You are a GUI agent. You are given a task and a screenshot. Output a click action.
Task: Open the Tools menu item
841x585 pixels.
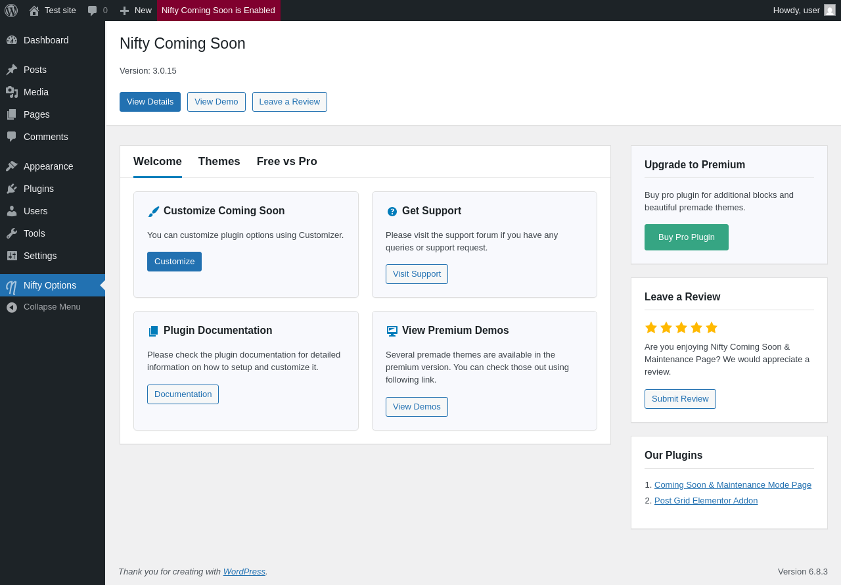click(x=53, y=233)
